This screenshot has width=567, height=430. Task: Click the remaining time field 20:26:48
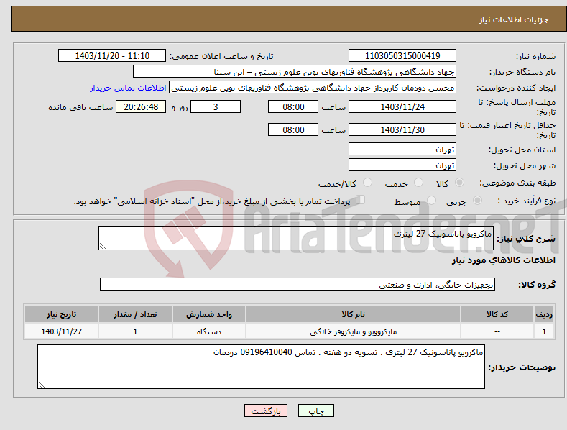(x=141, y=106)
